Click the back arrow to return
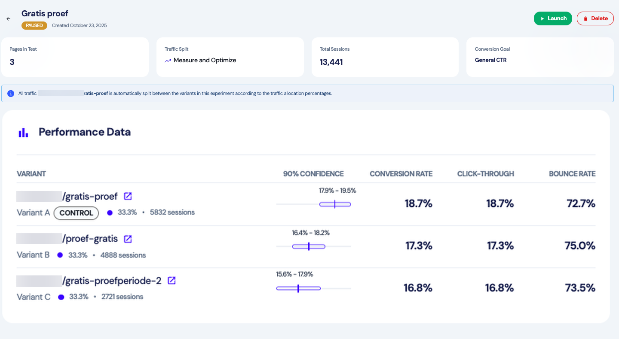 (x=8, y=18)
